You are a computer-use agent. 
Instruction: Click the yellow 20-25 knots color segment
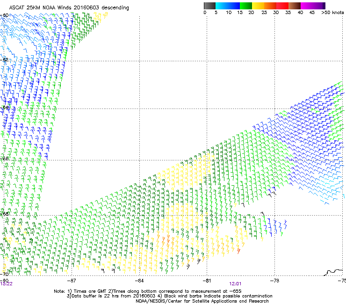(258, 6)
